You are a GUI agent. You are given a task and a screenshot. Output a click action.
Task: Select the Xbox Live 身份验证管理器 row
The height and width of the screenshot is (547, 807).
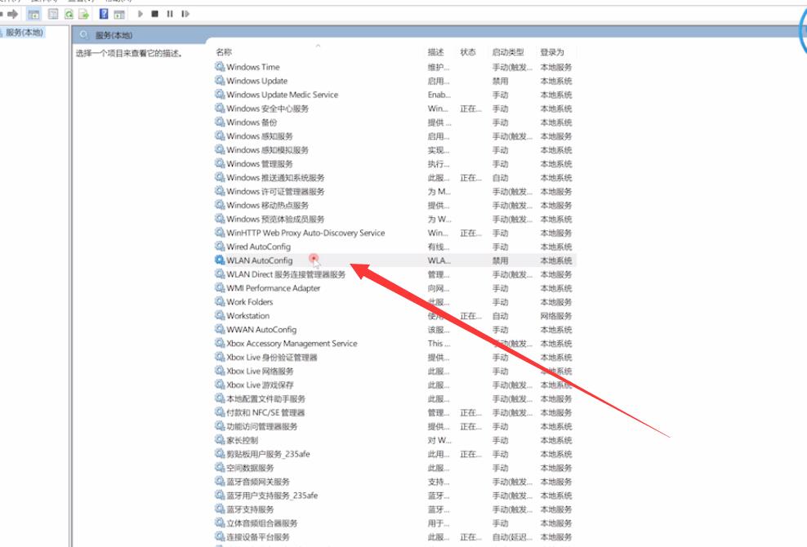tap(394, 357)
